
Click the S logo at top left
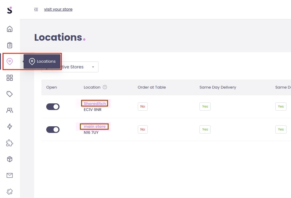pyautogui.click(x=10, y=10)
